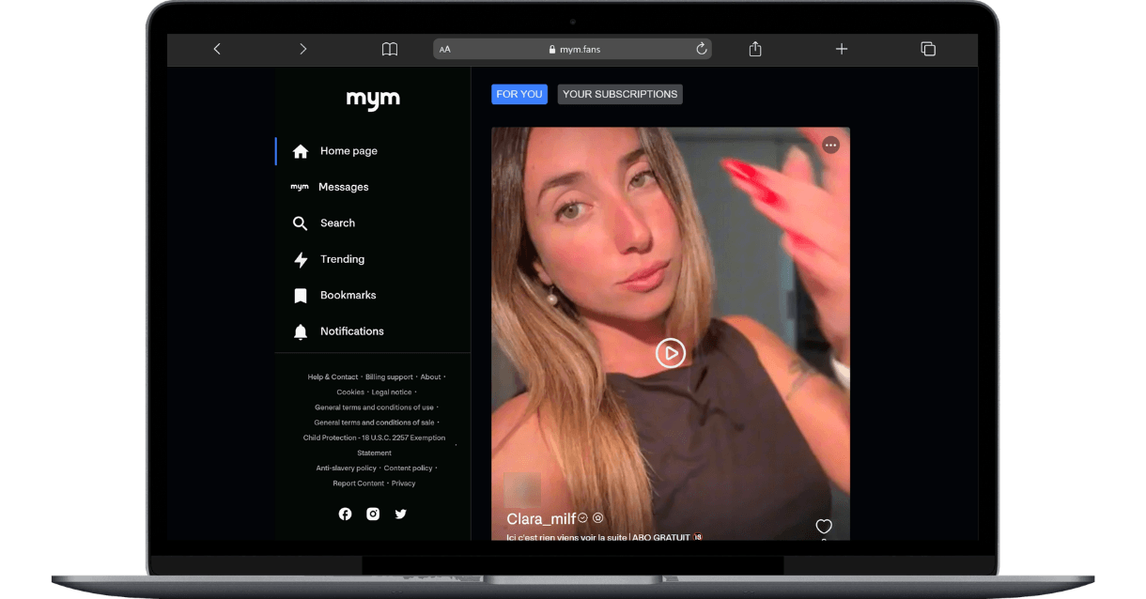Open the Twitter social icon
The image size is (1146, 599).
(400, 514)
